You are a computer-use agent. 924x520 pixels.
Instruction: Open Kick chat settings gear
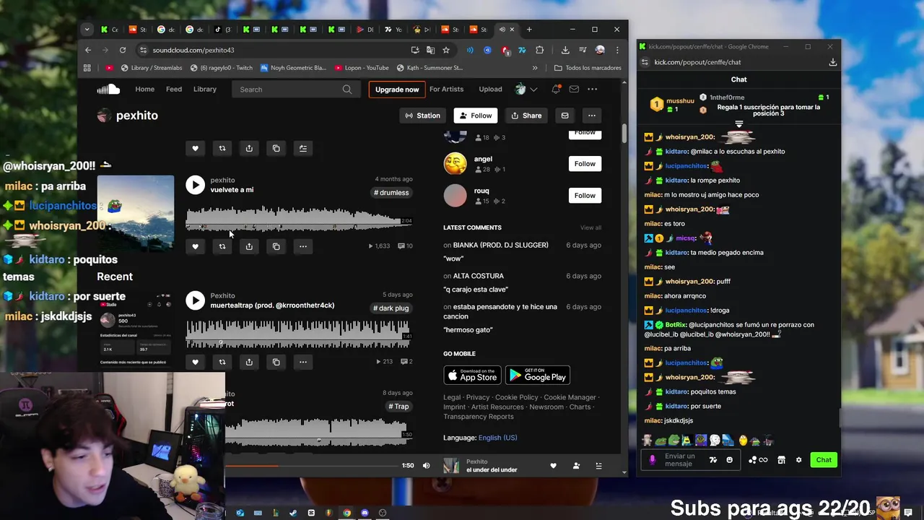pyautogui.click(x=798, y=460)
